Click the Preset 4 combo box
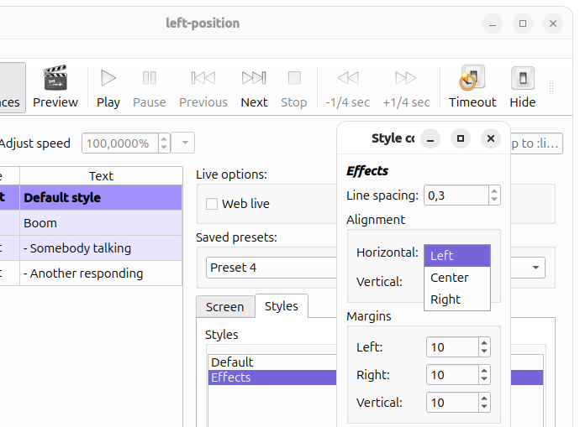Viewport: 580px width, 427px height. point(271,268)
